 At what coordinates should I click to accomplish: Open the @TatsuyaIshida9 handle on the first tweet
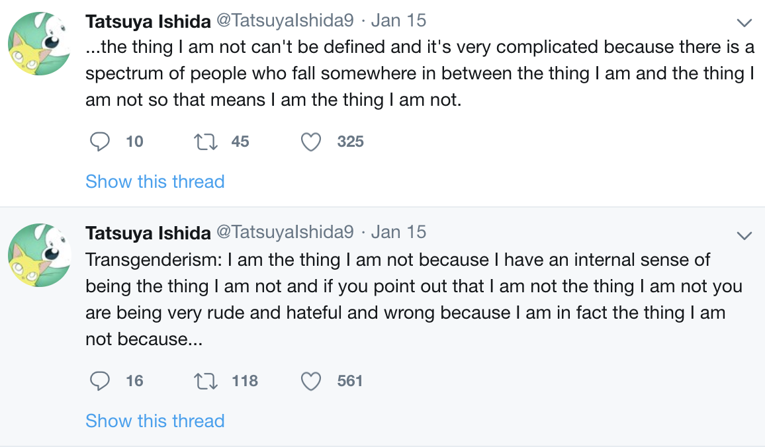(x=285, y=20)
